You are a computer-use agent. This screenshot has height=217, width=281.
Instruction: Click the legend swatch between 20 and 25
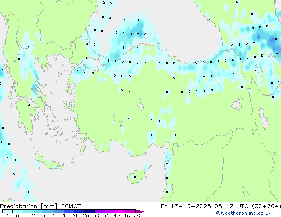coord(79,211)
